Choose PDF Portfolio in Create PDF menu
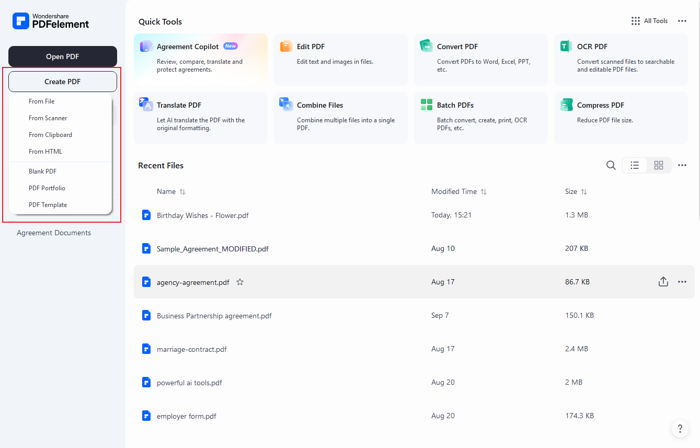Image resolution: width=700 pixels, height=448 pixels. (60, 188)
